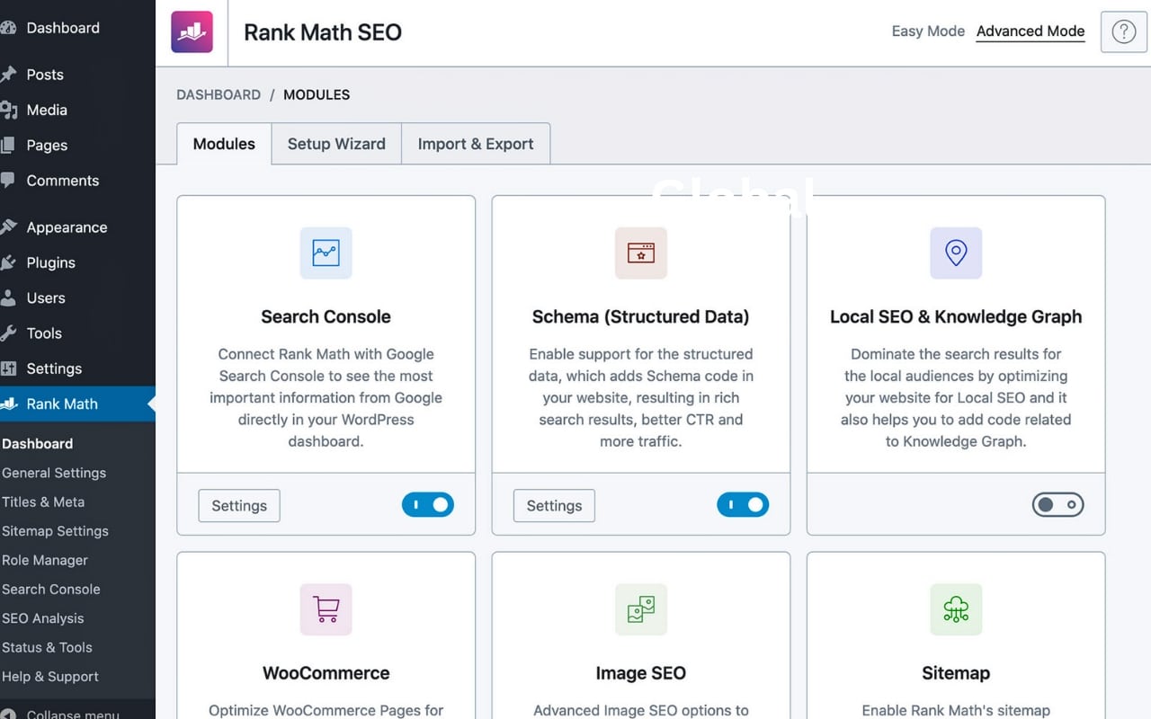Screen dimensions: 1151x719
Task: Disable the Search Console module toggle
Action: pos(428,505)
